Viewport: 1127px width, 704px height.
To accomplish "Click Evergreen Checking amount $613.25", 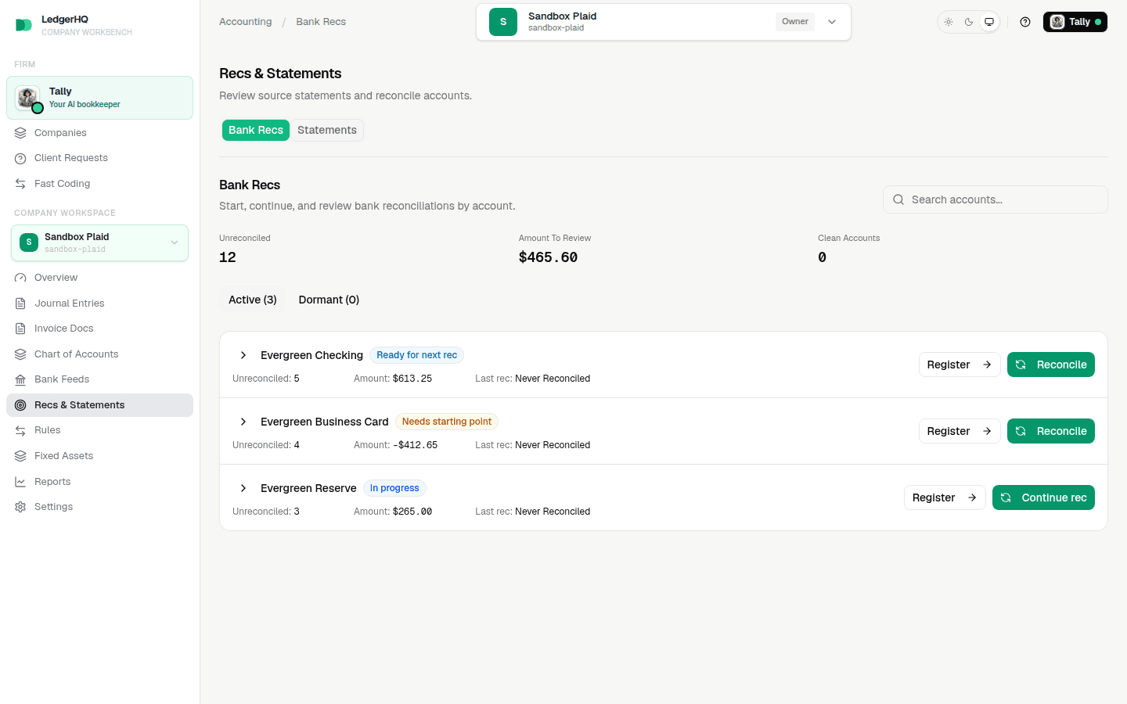I will coord(412,379).
